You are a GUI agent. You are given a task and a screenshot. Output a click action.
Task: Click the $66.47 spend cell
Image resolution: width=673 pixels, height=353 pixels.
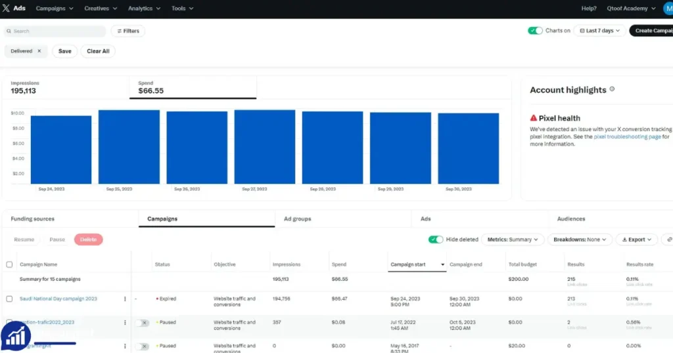(x=339, y=299)
